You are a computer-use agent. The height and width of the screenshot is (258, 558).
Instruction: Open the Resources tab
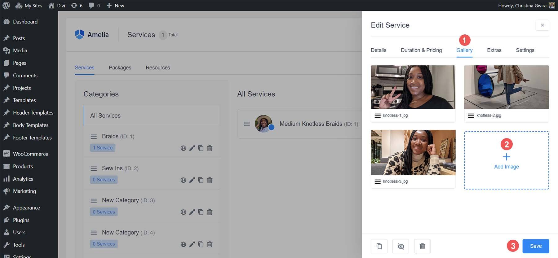[x=158, y=68]
